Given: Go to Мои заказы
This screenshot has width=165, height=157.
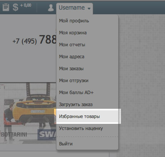Looking at the screenshot, I should click(87, 69).
